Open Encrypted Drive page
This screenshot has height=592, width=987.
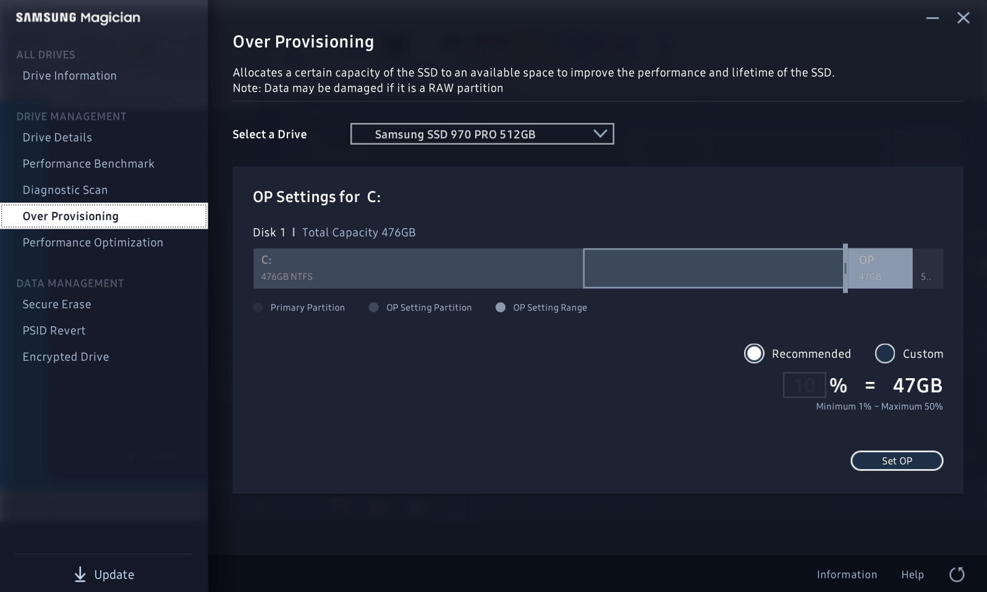click(66, 357)
